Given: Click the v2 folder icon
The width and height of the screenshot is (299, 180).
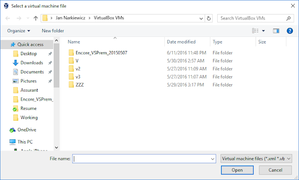Looking at the screenshot, I should tap(71, 69).
